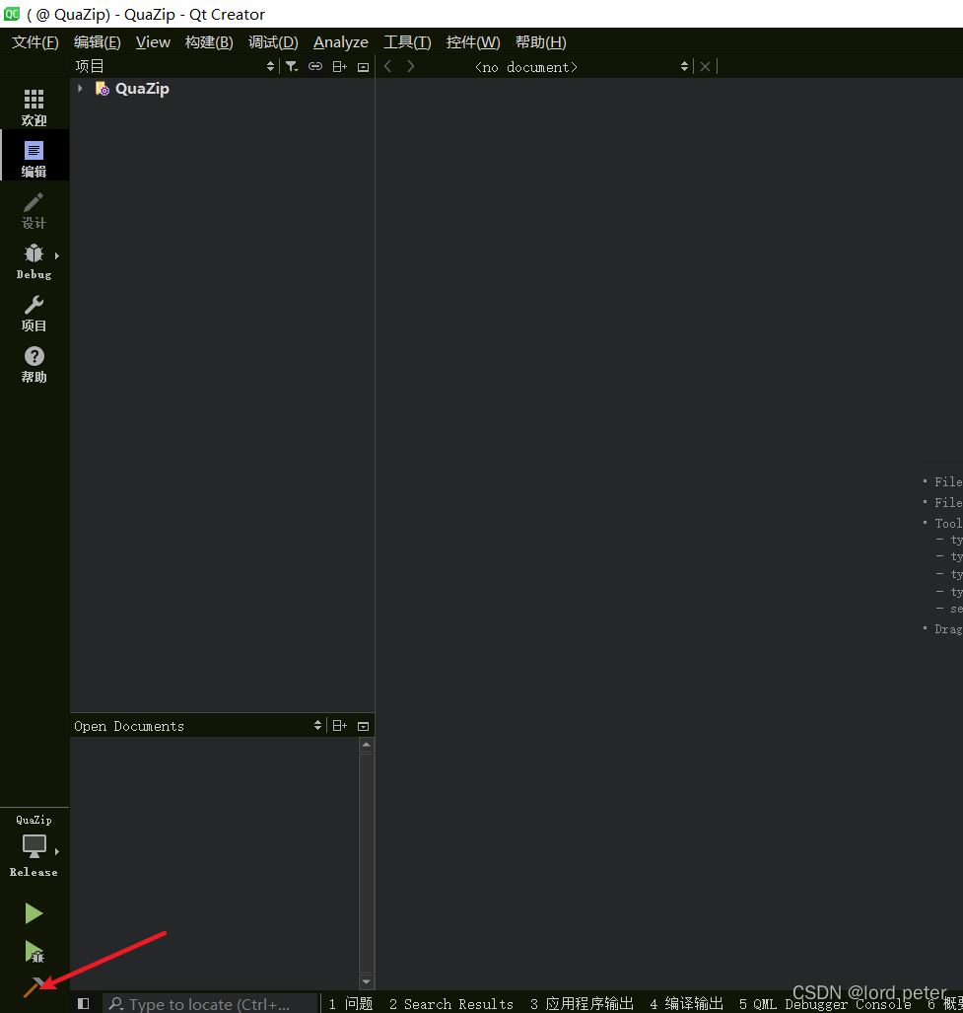Open the project tree filter options
963x1013 pixels.
tap(292, 66)
